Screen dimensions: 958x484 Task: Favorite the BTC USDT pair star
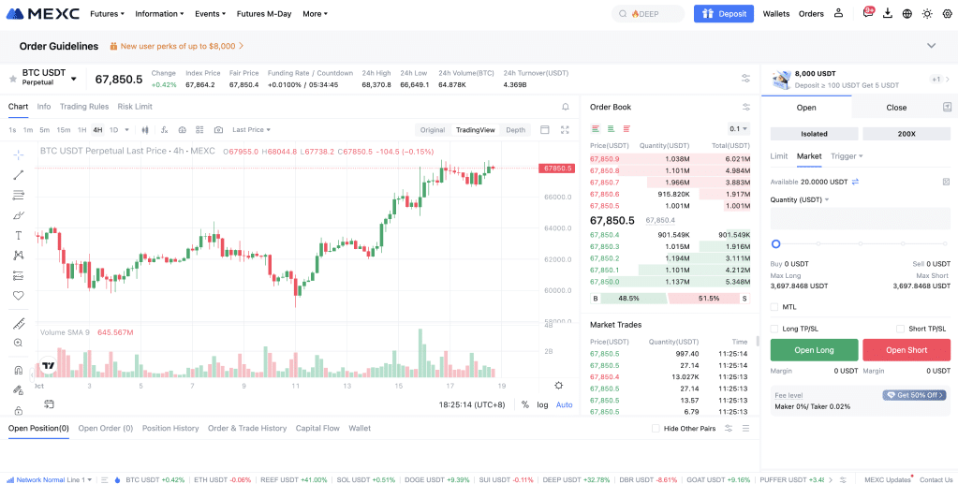(13, 79)
